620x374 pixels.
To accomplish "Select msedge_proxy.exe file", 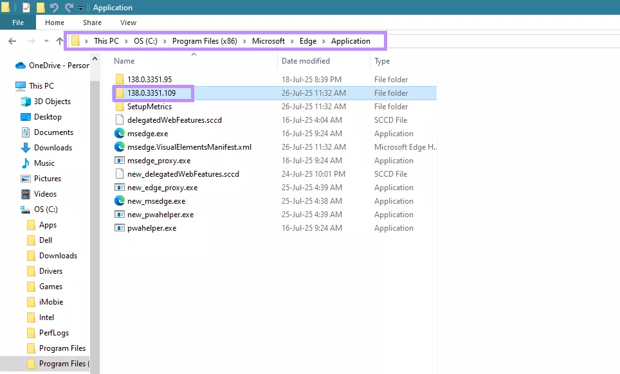I will coord(159,161).
